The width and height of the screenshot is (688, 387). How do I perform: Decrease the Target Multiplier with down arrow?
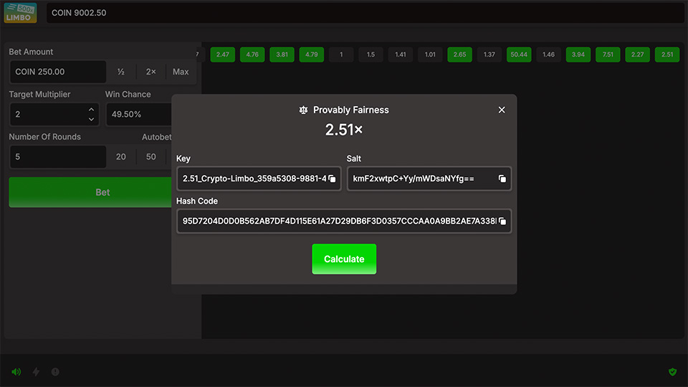coord(91,120)
